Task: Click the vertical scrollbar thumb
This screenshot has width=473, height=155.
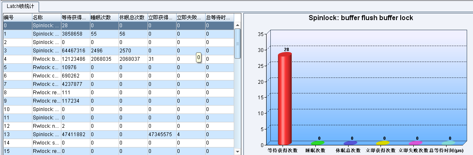Action: tap(238, 43)
